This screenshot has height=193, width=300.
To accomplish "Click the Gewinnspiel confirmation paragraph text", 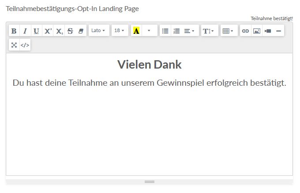I will [150, 83].
